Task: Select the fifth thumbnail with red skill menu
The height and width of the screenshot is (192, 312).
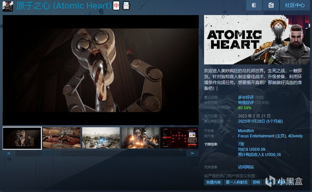Action: click(179, 138)
